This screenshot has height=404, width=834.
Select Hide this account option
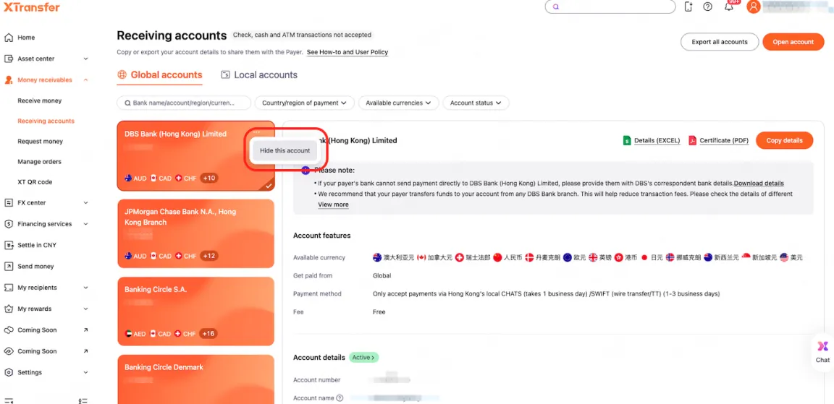[285, 150]
